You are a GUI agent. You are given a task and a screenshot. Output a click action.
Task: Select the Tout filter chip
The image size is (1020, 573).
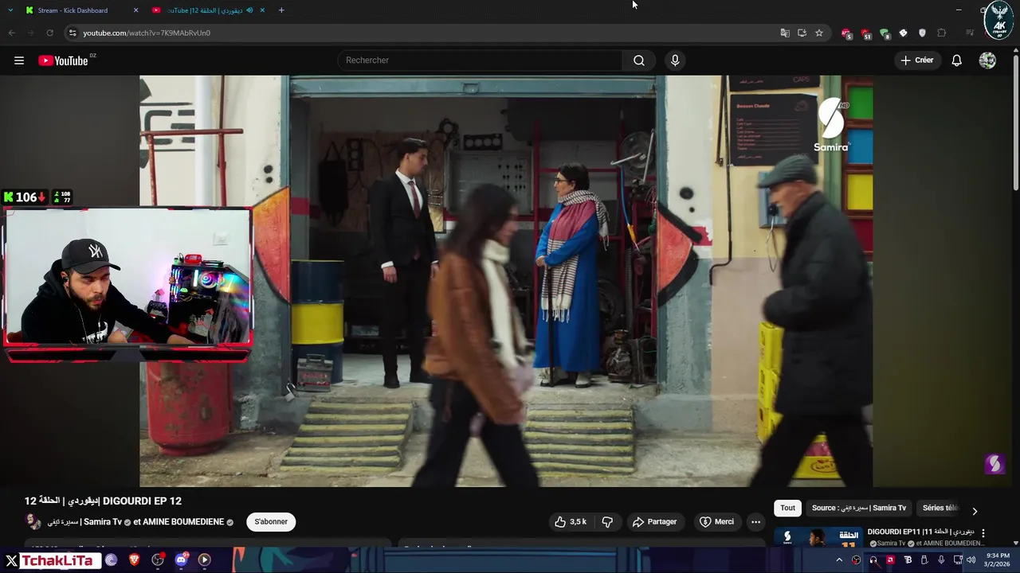tap(787, 508)
